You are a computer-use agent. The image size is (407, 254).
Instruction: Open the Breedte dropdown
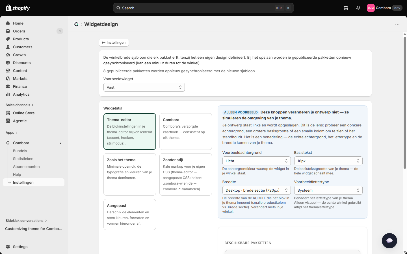point(257,190)
